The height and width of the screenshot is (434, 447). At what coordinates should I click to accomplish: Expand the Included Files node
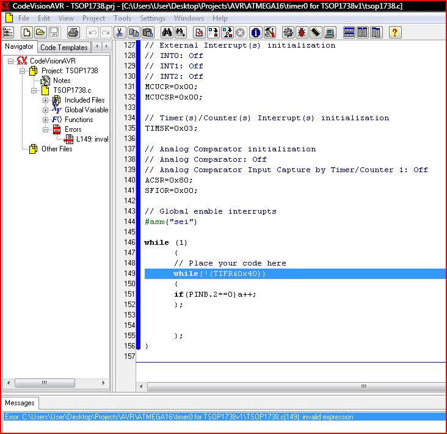tap(46, 100)
